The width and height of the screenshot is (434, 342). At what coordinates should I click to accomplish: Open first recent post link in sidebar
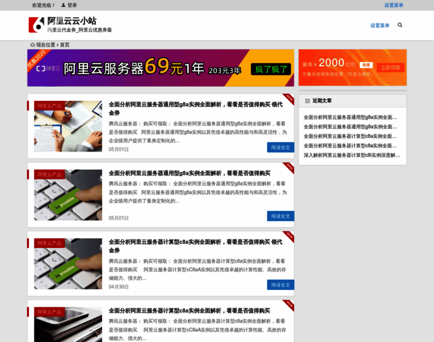pyautogui.click(x=350, y=117)
